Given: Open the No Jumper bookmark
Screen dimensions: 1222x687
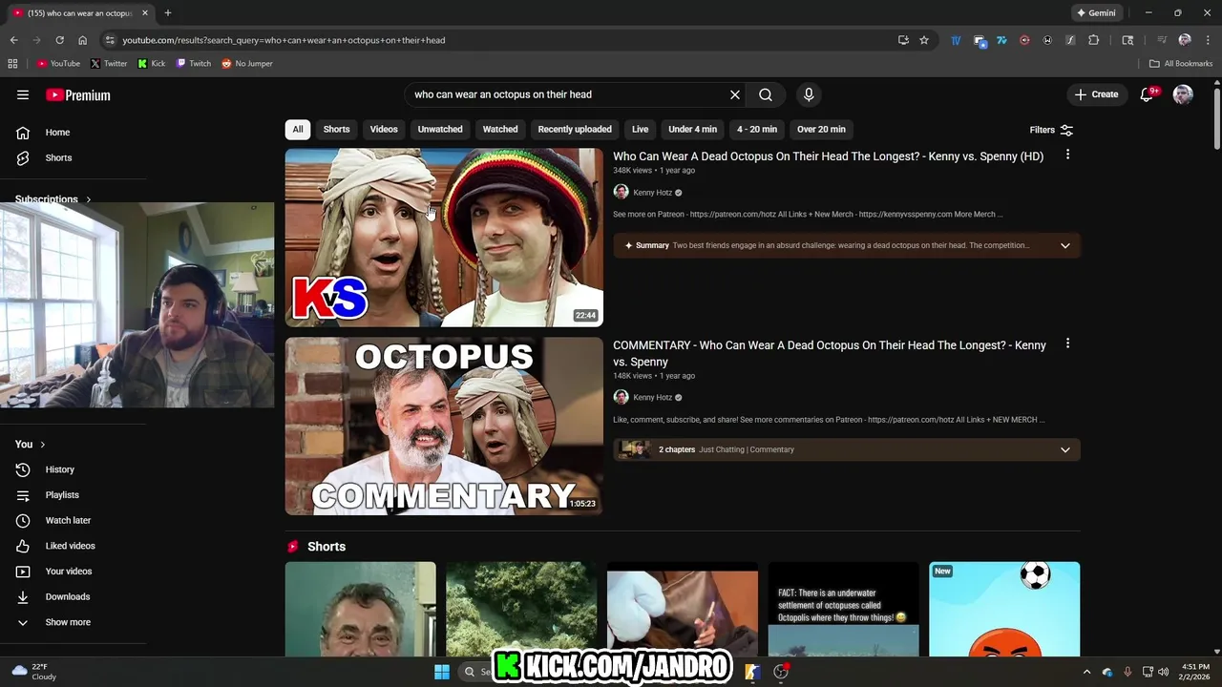Looking at the screenshot, I should point(247,64).
